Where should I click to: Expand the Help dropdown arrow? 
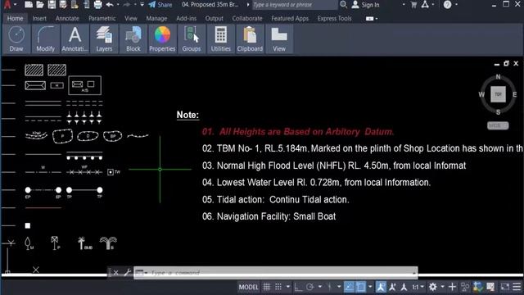click(456, 5)
